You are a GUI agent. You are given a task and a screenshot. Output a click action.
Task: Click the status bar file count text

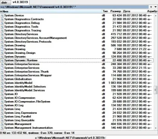(x=37, y=133)
